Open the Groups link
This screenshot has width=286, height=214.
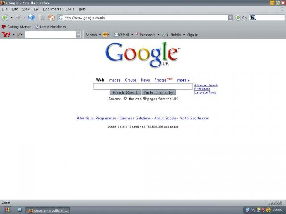point(130,80)
